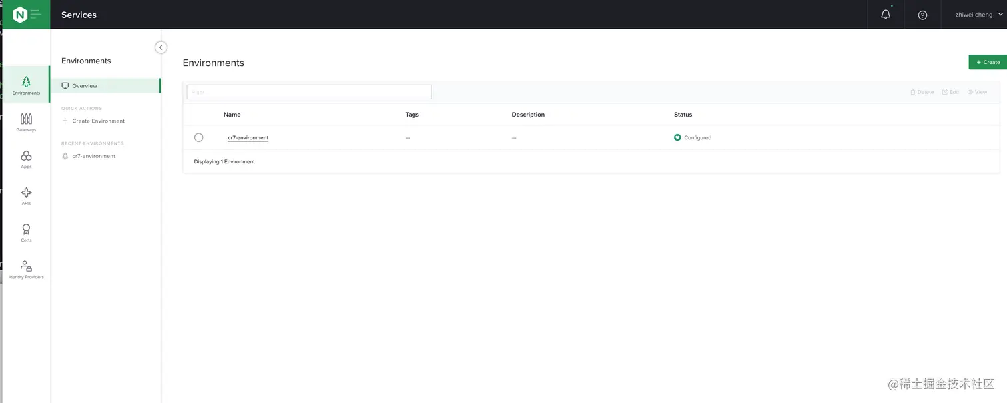The height and width of the screenshot is (403, 1007).
Task: Click the Services header title
Action: (x=79, y=15)
